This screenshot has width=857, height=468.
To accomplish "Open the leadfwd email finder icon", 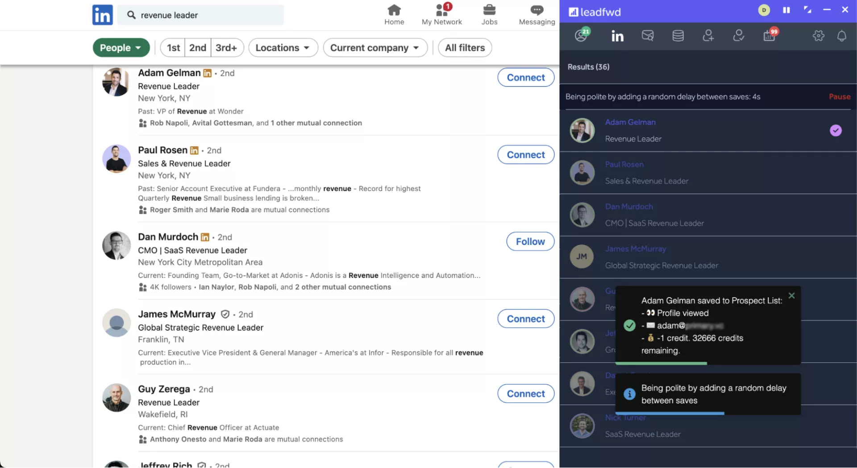I will [647, 36].
